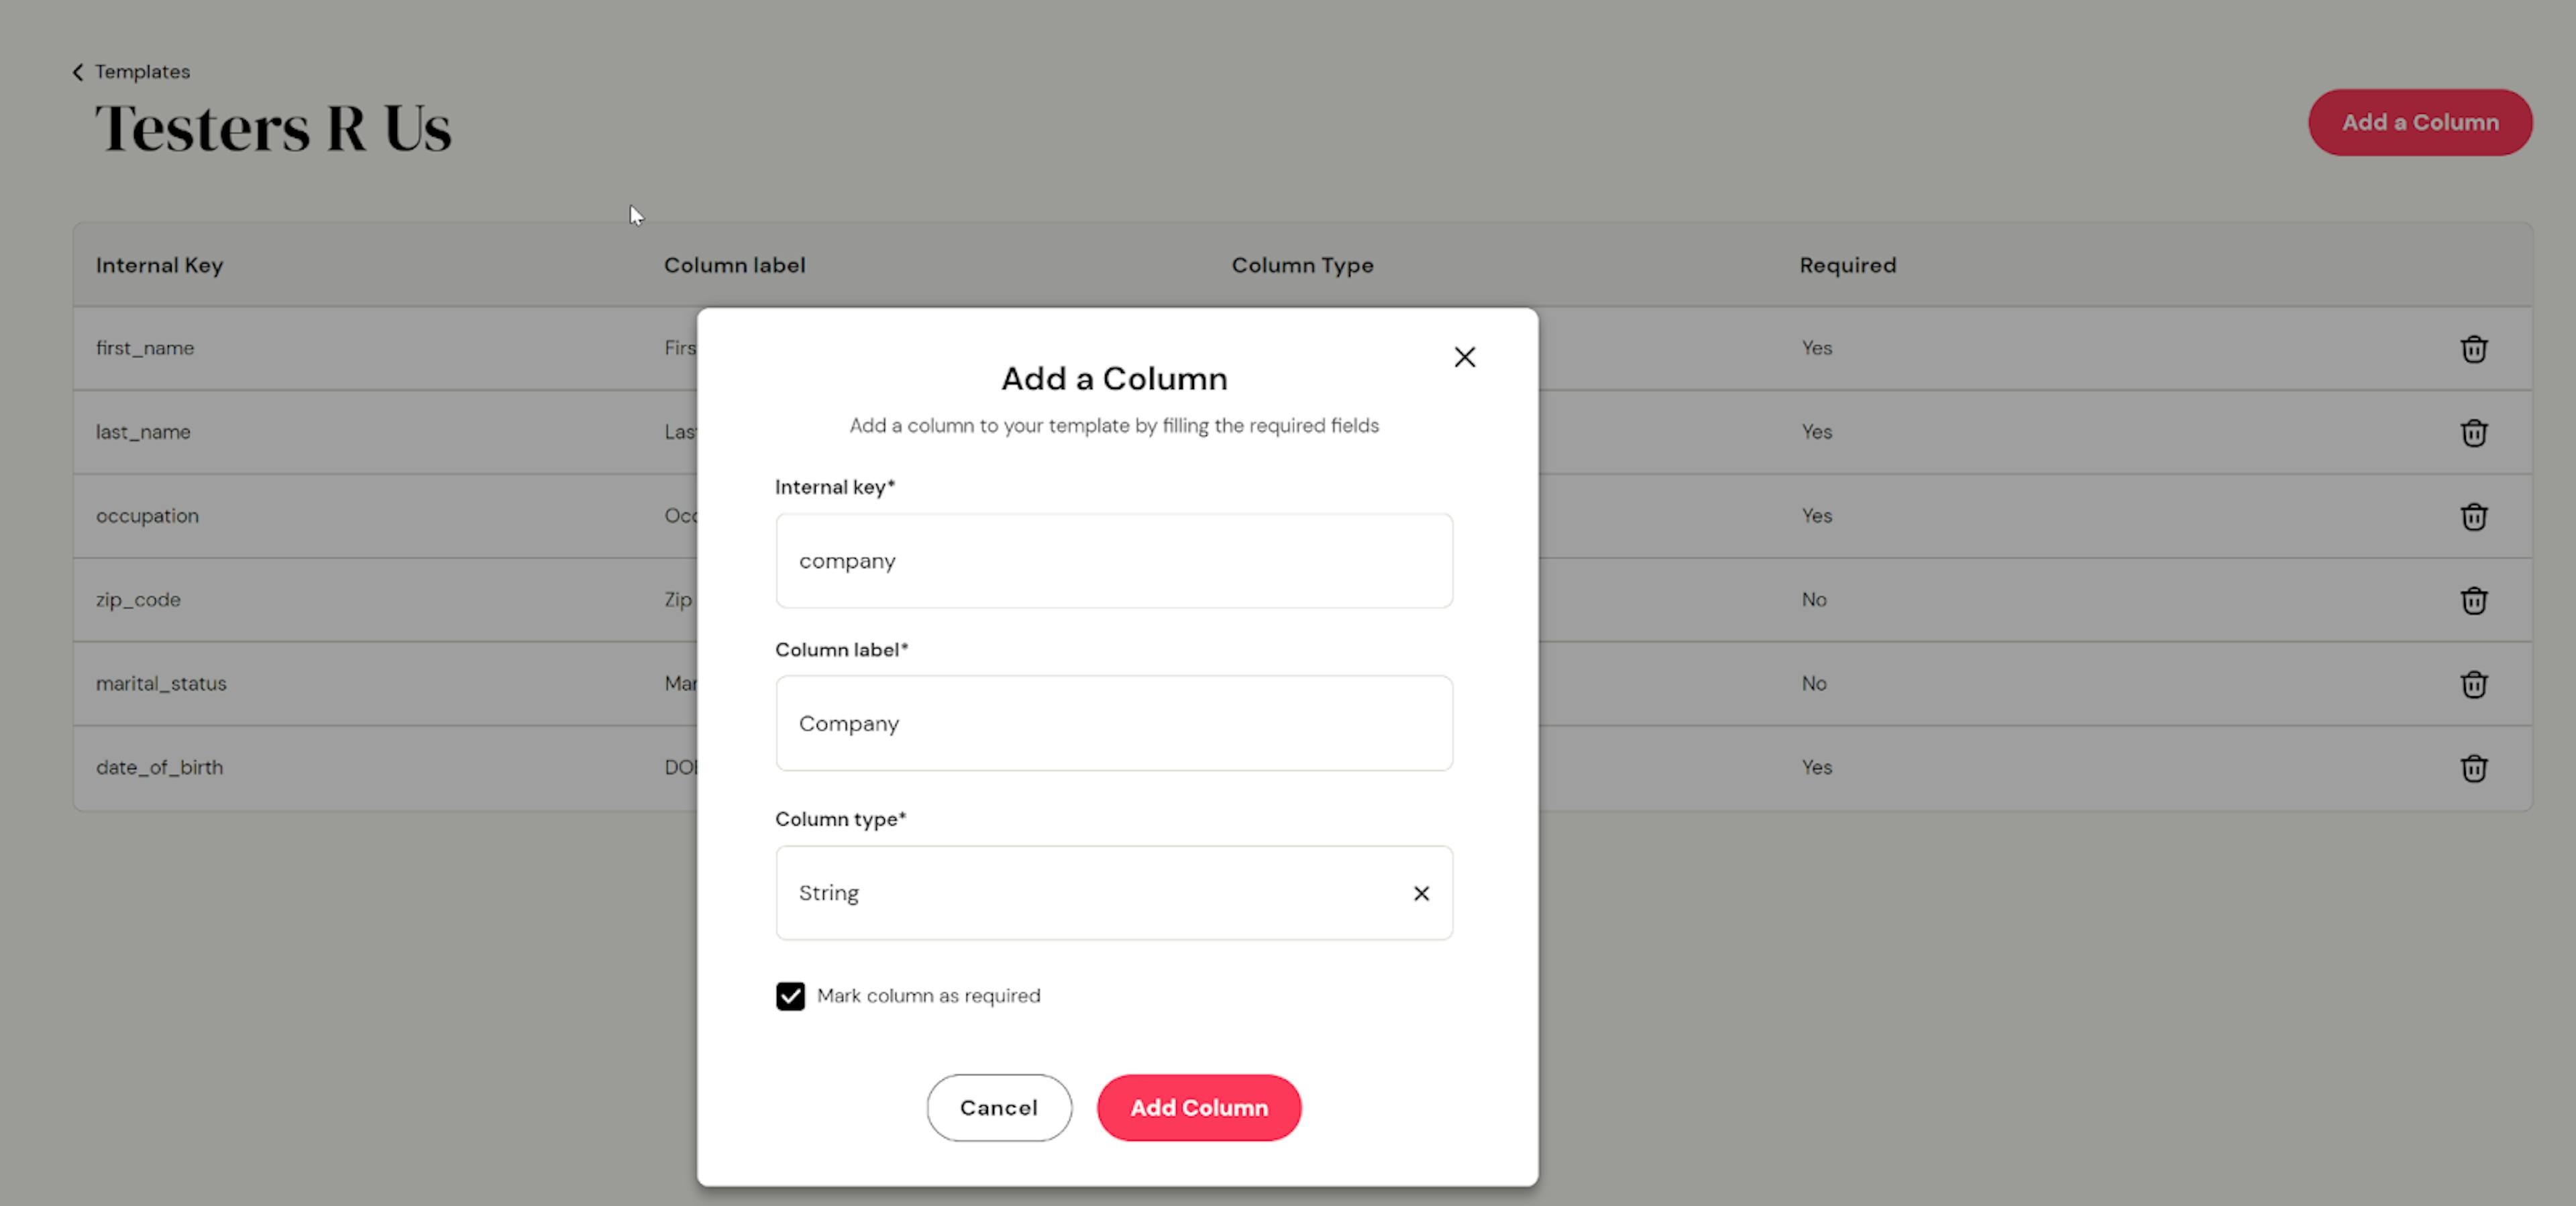This screenshot has height=1206, width=2576.
Task: Click the Internal Key column header
Action: (x=159, y=265)
